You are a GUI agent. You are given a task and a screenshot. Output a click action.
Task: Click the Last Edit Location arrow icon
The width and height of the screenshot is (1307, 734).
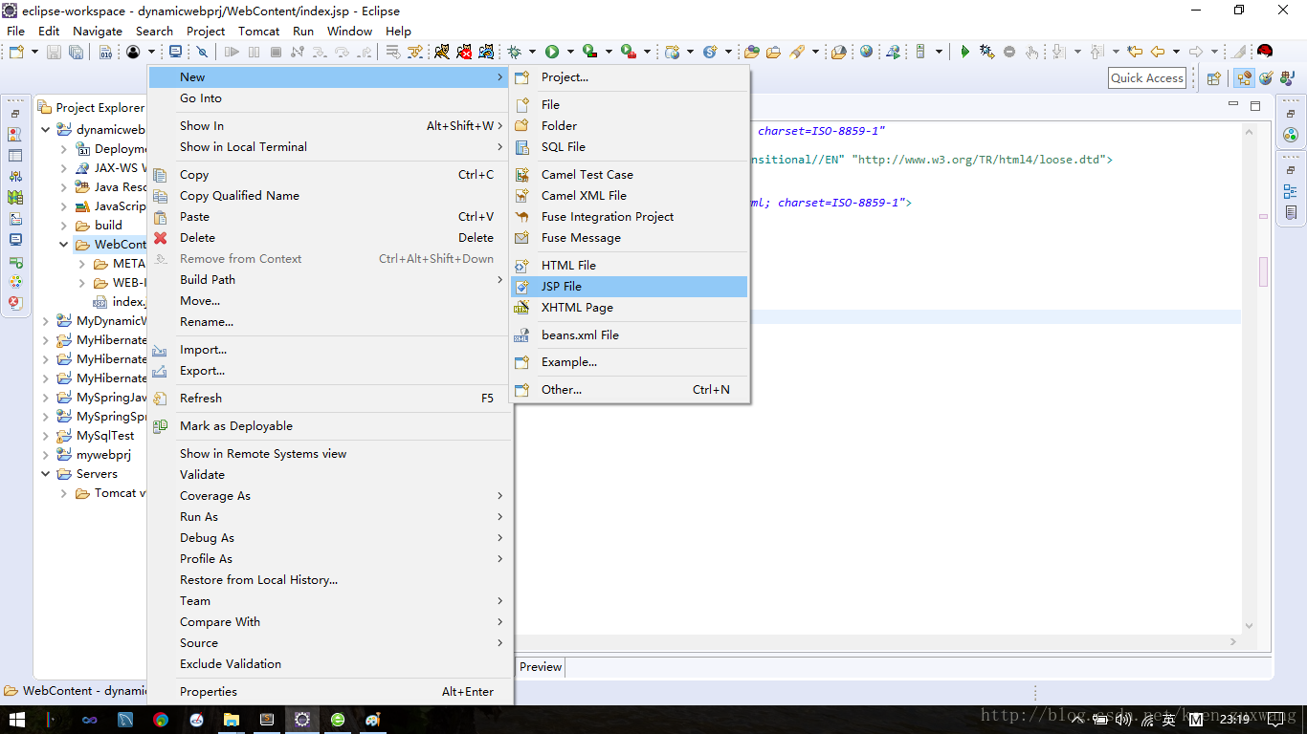pos(1135,52)
